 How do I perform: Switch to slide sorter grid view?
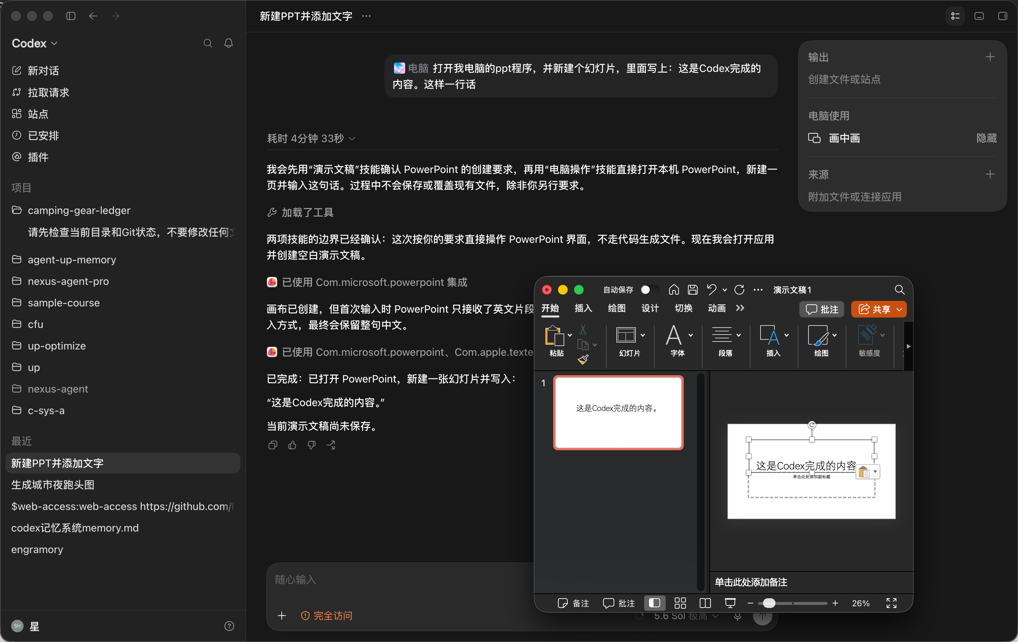coord(680,603)
